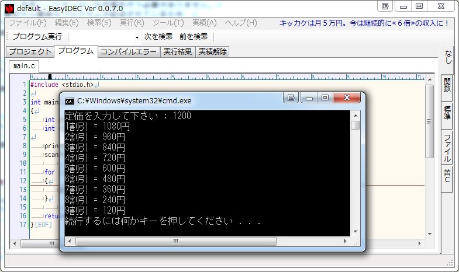Click the console horizontal scrollbar right arrow
459x272 pixels.
pos(346,241)
